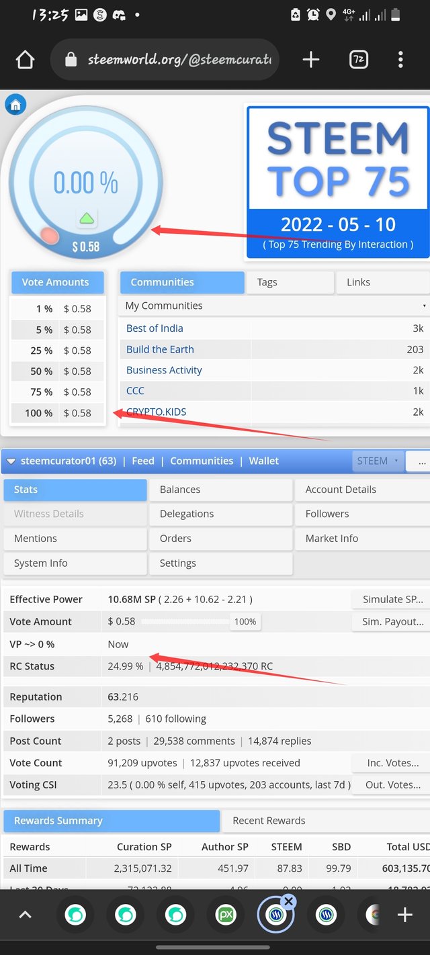The width and height of the screenshot is (430, 955).
Task: Click the 24.99 % RC Status value
Action: click(126, 666)
